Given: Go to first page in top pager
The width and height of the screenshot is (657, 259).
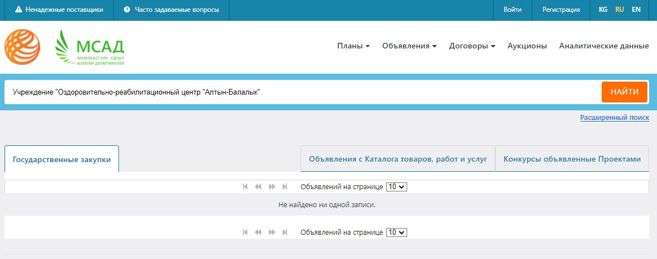Looking at the screenshot, I should [245, 186].
